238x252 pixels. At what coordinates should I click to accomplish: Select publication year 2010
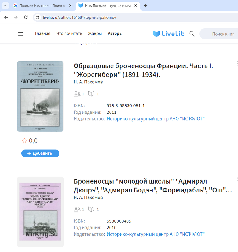[111, 228]
